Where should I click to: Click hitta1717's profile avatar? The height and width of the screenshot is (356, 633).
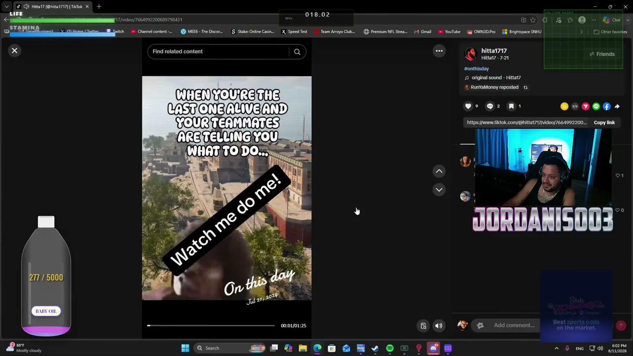pos(470,54)
